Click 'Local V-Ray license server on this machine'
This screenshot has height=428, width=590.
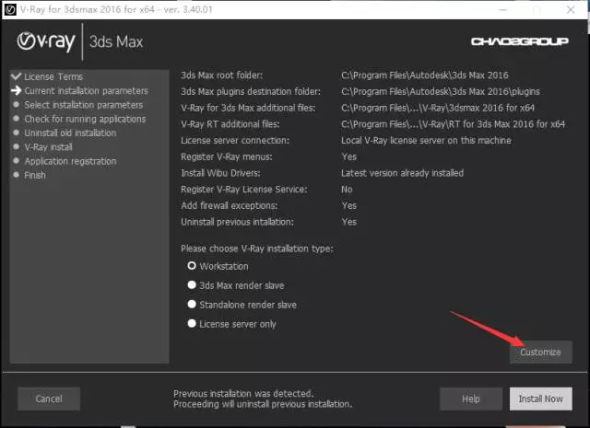coord(426,141)
